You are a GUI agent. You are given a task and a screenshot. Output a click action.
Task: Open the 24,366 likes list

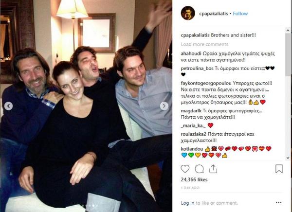click(194, 179)
